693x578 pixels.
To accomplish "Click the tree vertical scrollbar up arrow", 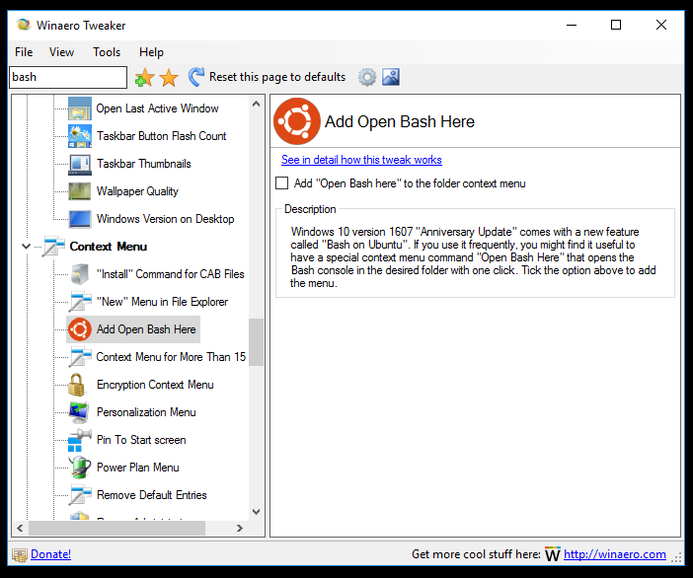I will 256,104.
